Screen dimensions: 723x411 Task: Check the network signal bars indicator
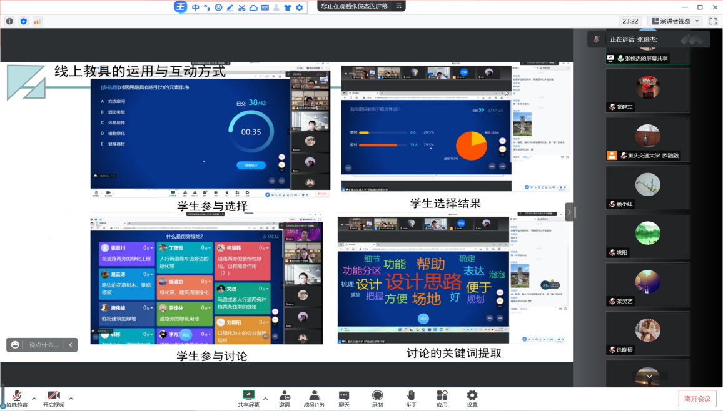tap(36, 21)
